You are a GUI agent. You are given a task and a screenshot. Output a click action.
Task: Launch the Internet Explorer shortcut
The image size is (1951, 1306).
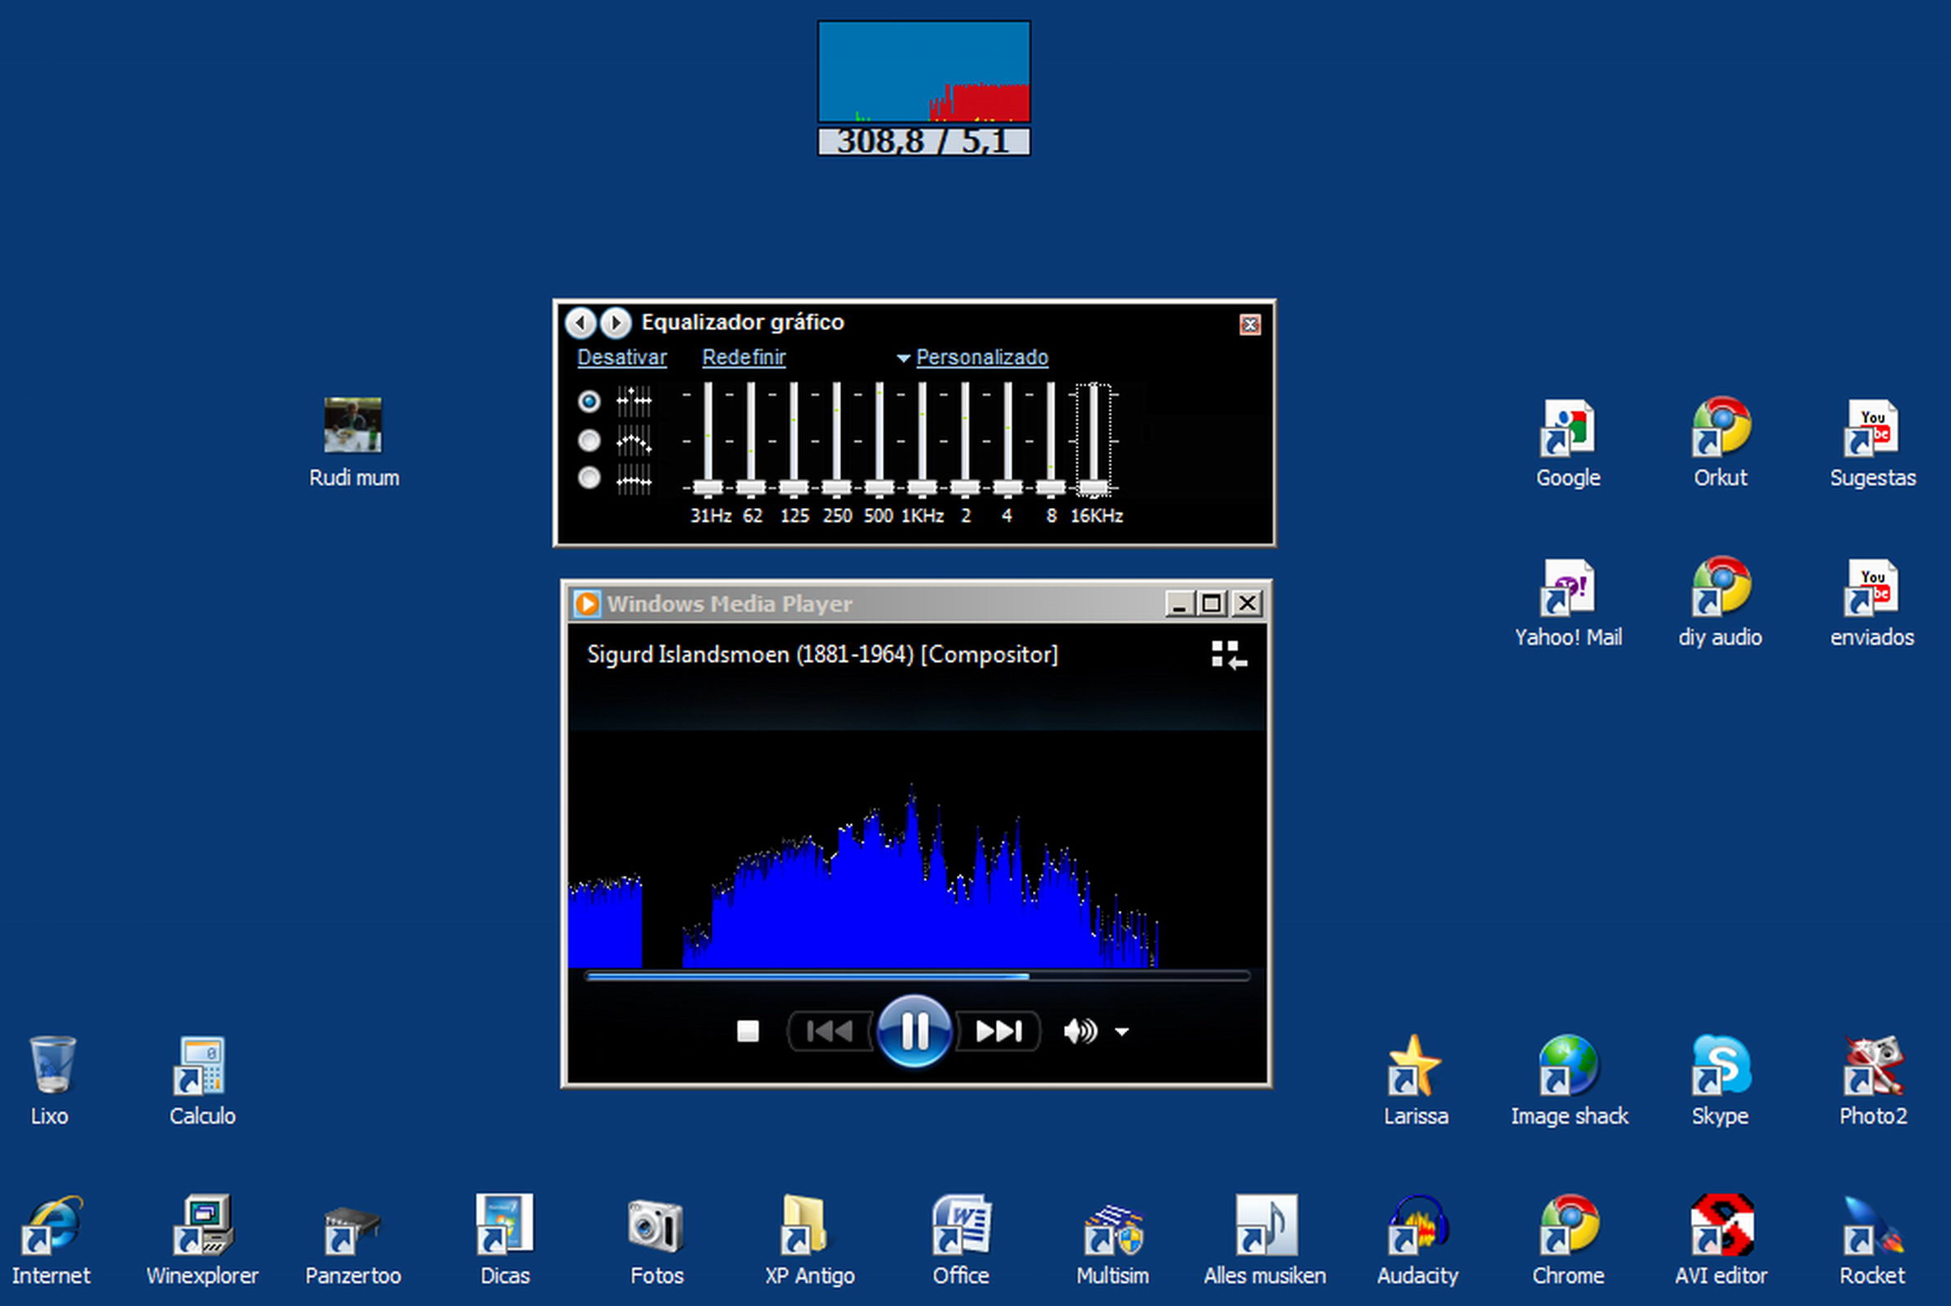[x=52, y=1225]
